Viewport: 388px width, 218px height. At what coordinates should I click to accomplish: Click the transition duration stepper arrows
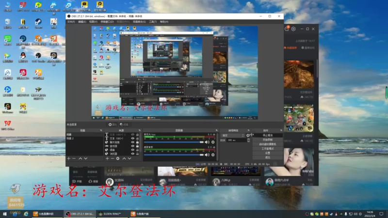(x=248, y=140)
